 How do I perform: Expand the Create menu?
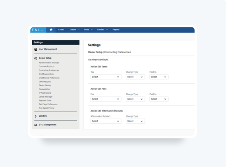click(x=74, y=30)
